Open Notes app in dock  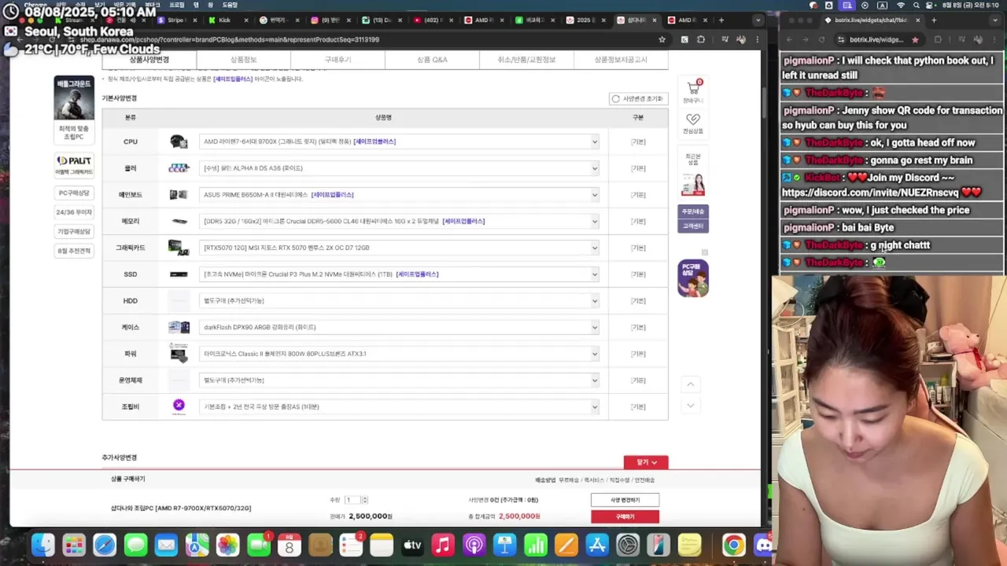pos(382,545)
